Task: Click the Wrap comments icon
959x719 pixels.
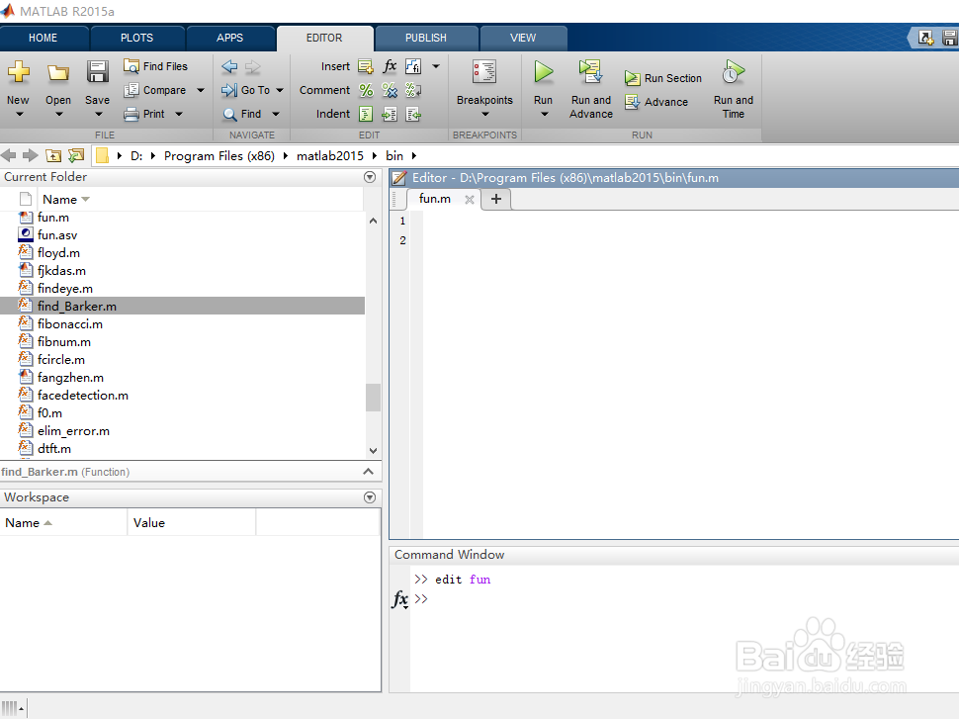Action: click(413, 90)
